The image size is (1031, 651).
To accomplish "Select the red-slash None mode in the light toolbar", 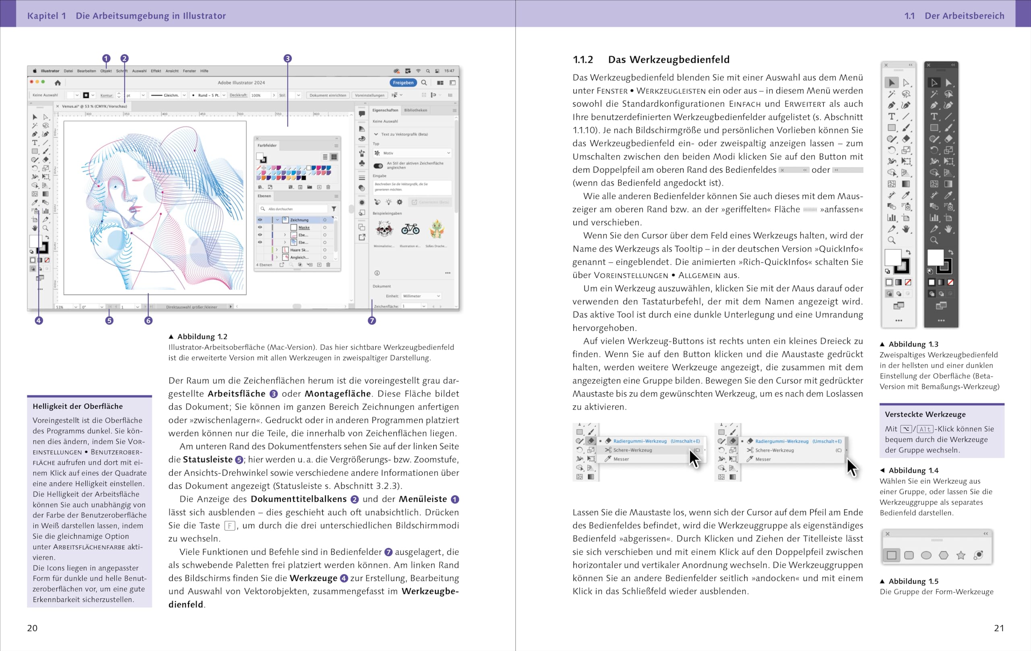I will tap(908, 282).
